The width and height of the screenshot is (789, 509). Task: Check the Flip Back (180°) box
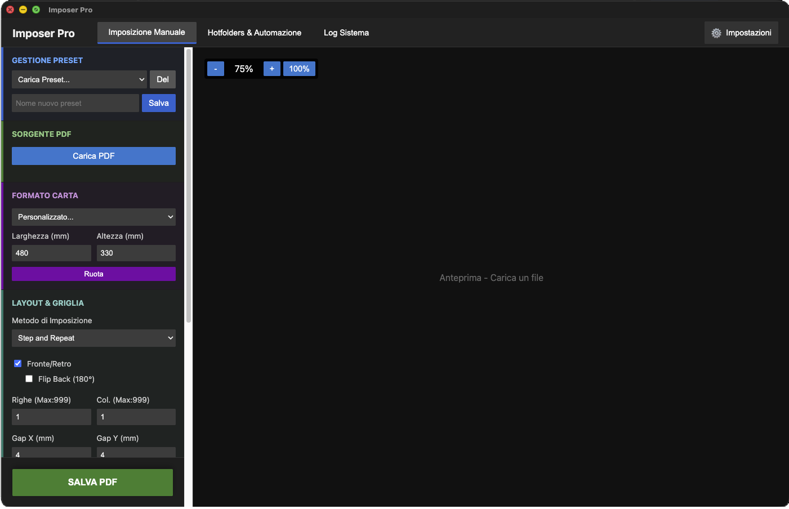(29, 378)
